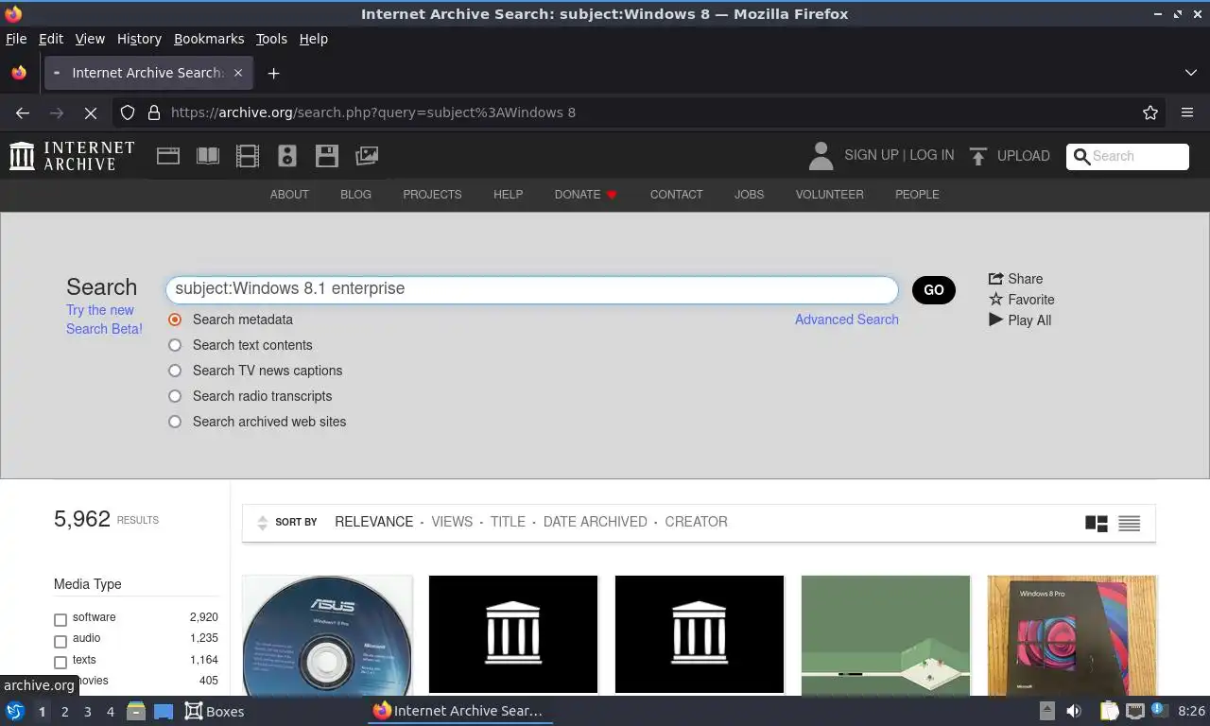Image resolution: width=1210 pixels, height=726 pixels.
Task: Click the LOG IN link
Action: tap(932, 155)
